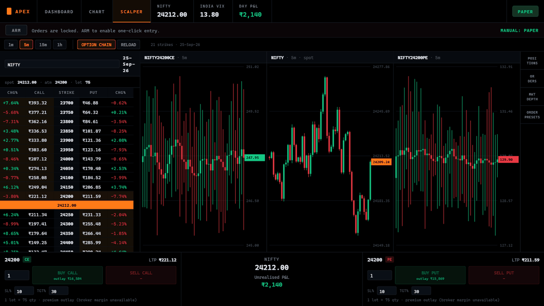Select the 15m timeframe
544x306 pixels.
point(43,44)
